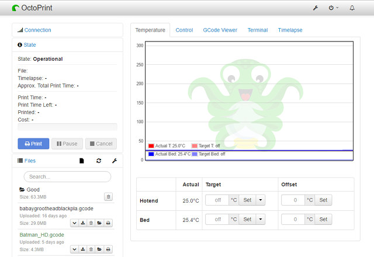This screenshot has height=257, width=374.
Task: Click the Pause button
Action: coord(67,144)
